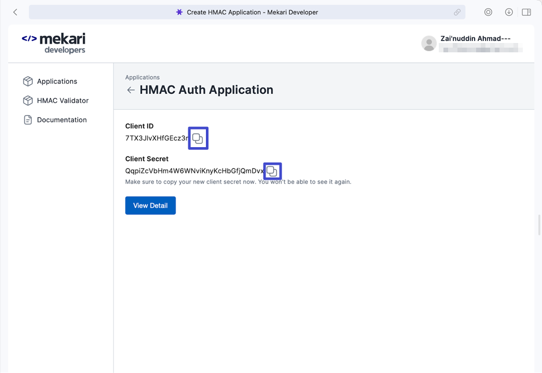Click the Client ID label
Image resolution: width=542 pixels, height=373 pixels.
[140, 126]
